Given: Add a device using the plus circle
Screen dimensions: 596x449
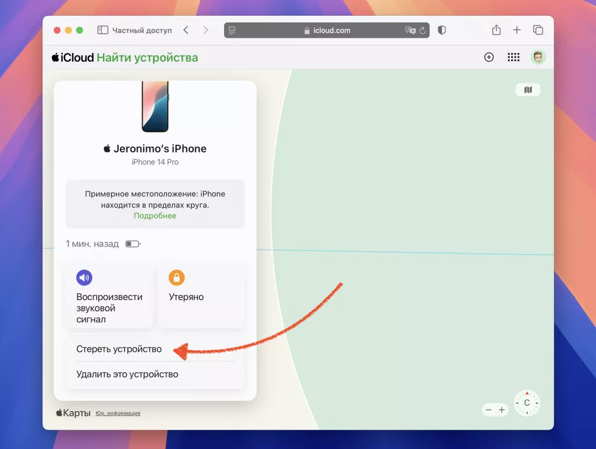Looking at the screenshot, I should 489,57.
